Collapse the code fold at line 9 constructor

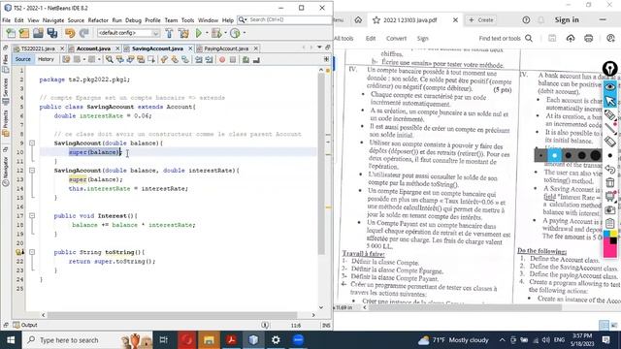32,143
